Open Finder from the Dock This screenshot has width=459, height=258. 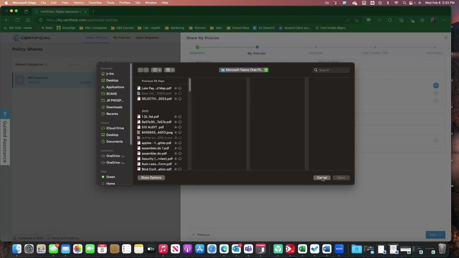17,249
